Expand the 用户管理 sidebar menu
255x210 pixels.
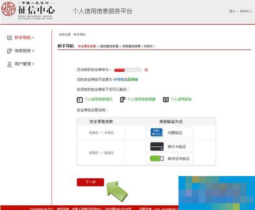24,64
